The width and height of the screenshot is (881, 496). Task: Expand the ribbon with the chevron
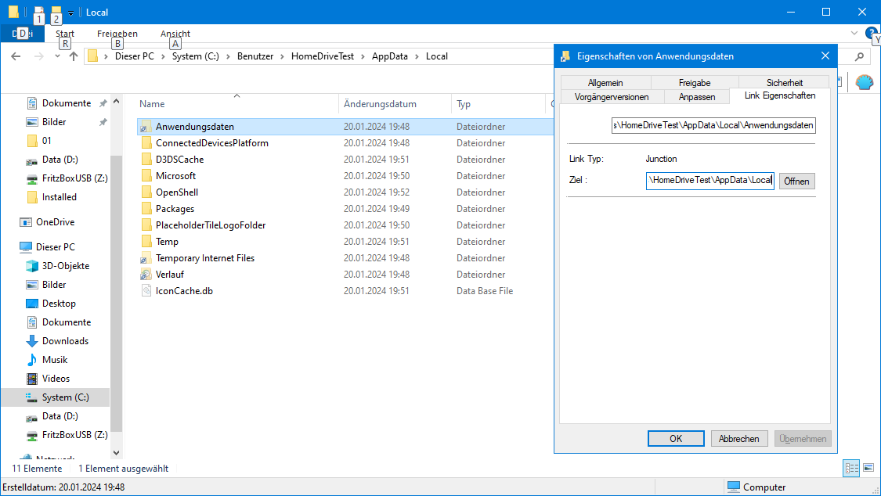click(854, 33)
